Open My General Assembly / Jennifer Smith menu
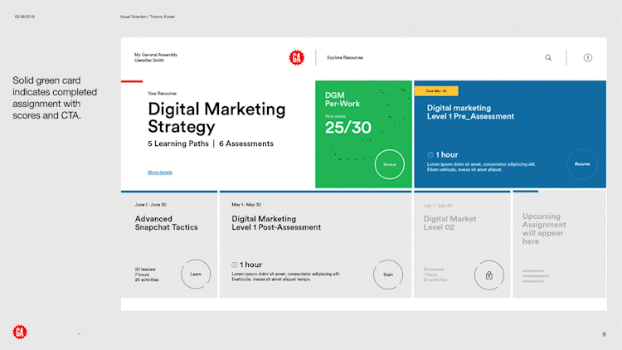 [156, 57]
